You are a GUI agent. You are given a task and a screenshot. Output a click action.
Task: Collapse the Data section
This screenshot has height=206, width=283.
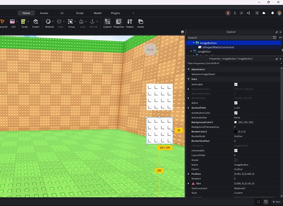coord(189,79)
